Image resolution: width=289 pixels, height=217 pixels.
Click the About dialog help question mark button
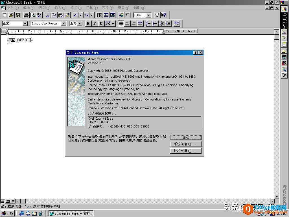tap(196, 53)
